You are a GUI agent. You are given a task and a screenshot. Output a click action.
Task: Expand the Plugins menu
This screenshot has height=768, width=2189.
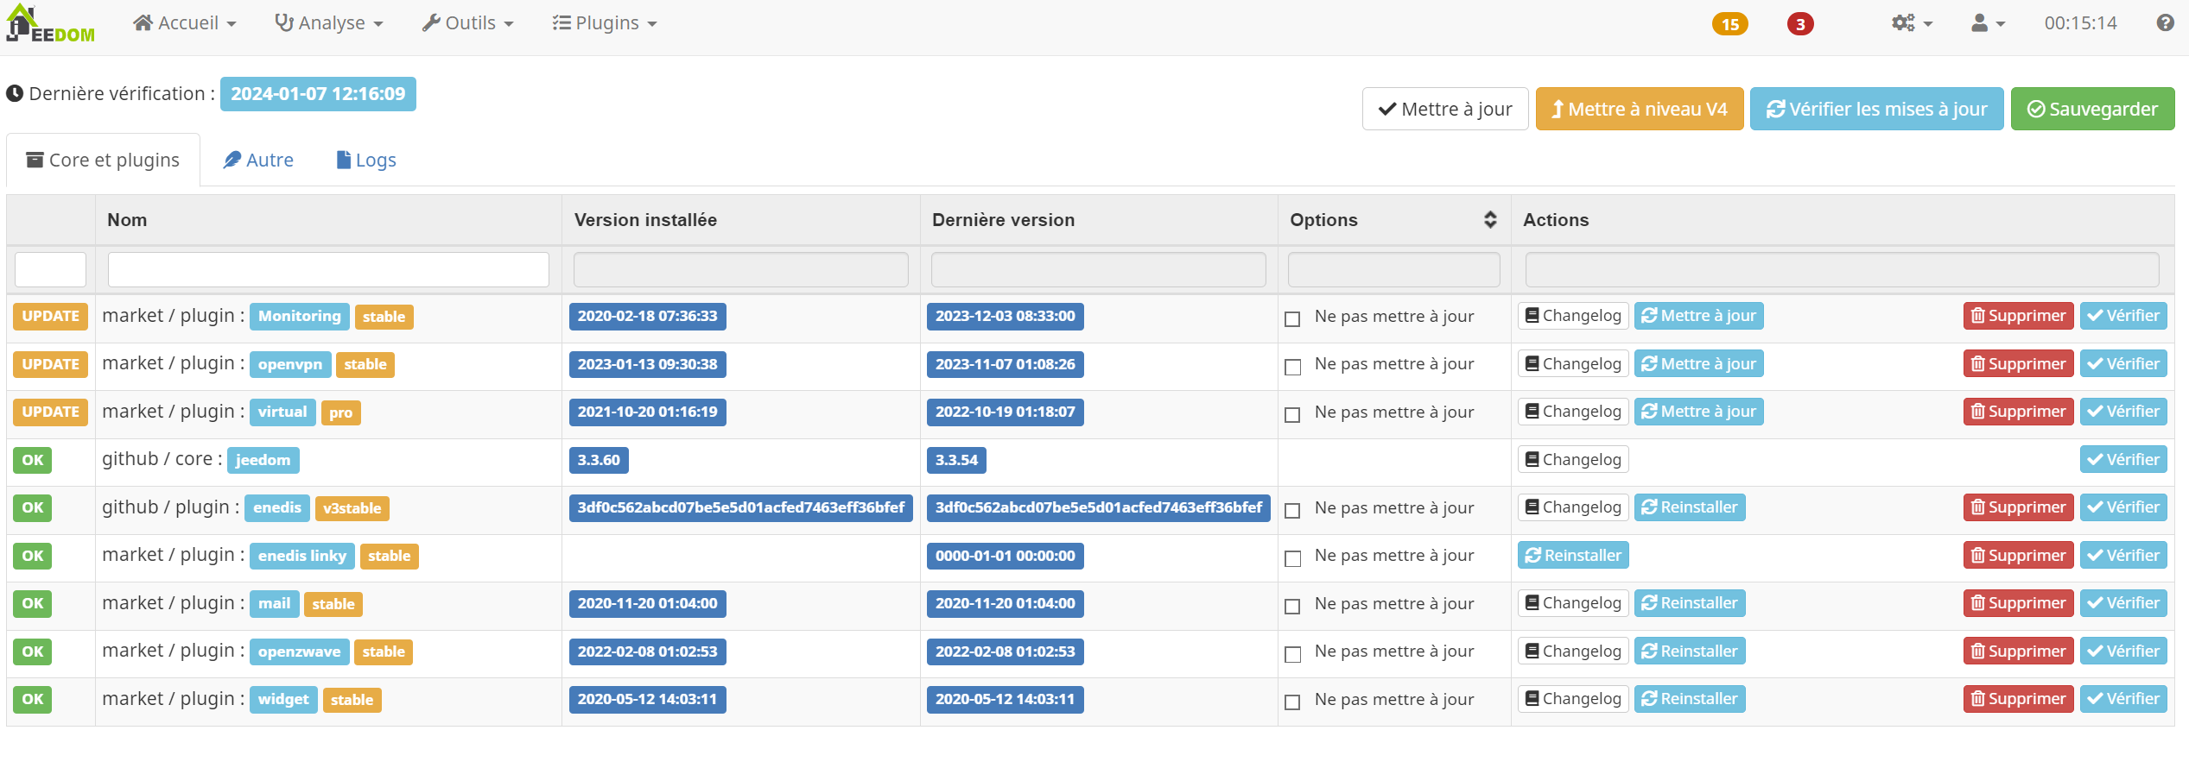tap(605, 23)
